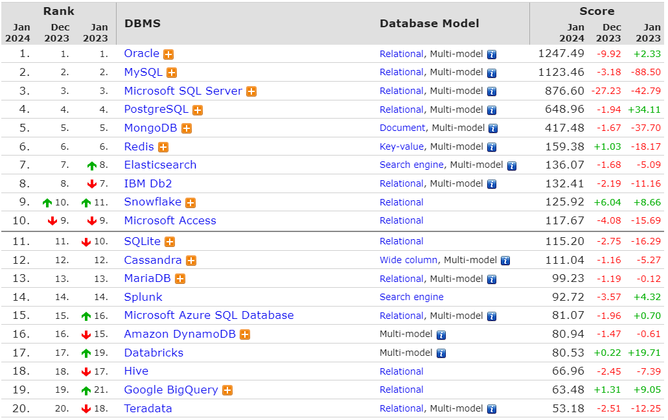Click the plus icon beside Amazon DynamoDB
This screenshot has width=668, height=420.
(x=245, y=335)
